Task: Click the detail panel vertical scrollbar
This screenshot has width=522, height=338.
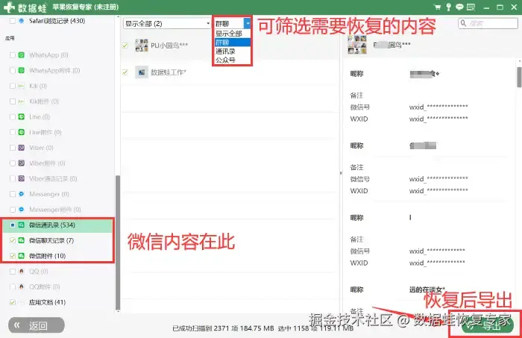Action: pos(519,77)
